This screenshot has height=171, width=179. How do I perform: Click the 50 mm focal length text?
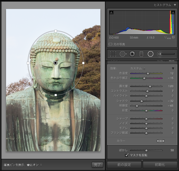click(134, 38)
